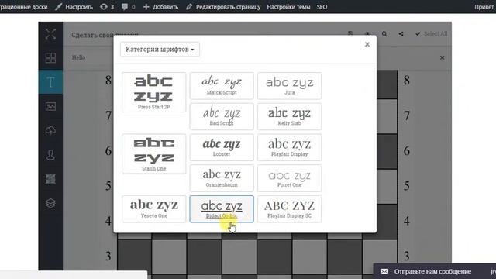The height and width of the screenshot is (279, 496).
Task: Choose the Press Start 2P font
Action: 154,92
